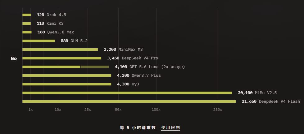Click the MiniMax M3 bar
304x134 pixels.
[60, 50]
